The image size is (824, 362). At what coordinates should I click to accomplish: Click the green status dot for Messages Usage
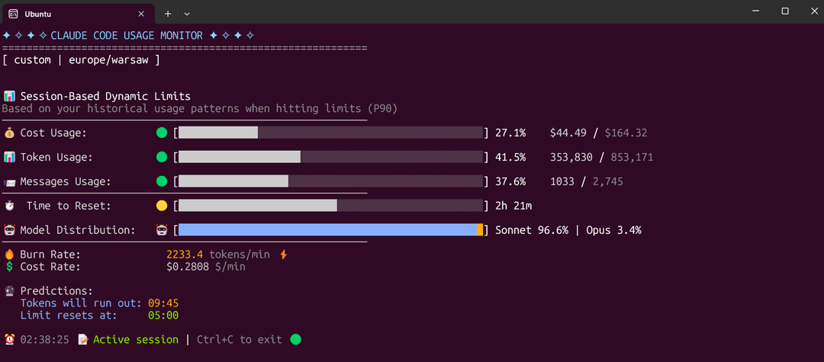162,181
